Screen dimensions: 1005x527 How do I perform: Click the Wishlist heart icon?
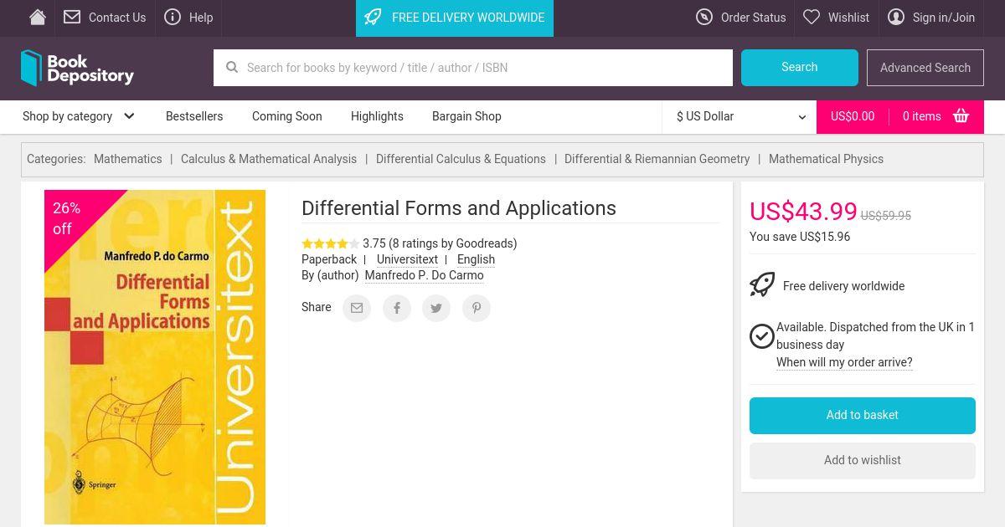point(812,17)
